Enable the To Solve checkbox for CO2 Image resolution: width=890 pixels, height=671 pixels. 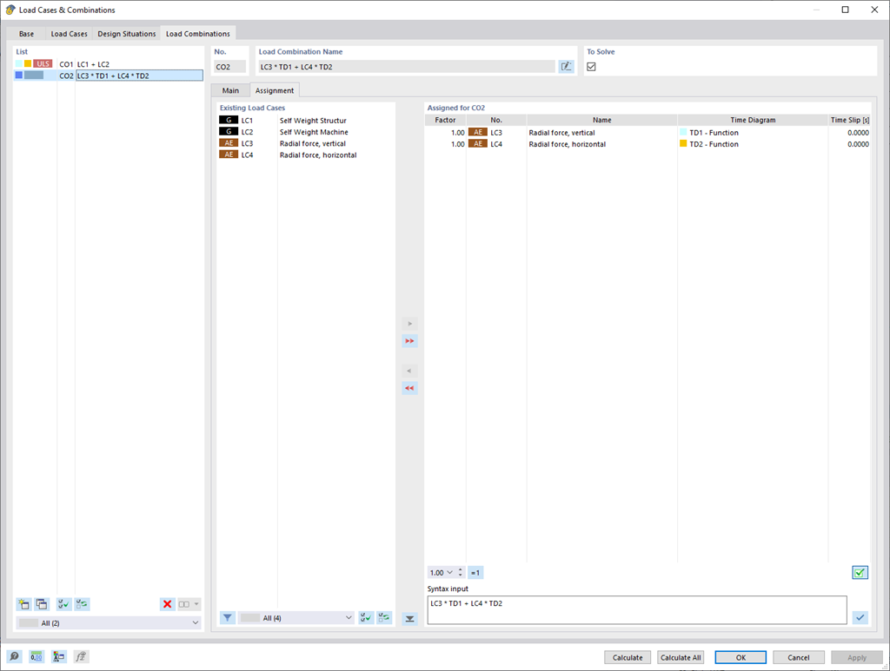[x=592, y=66]
